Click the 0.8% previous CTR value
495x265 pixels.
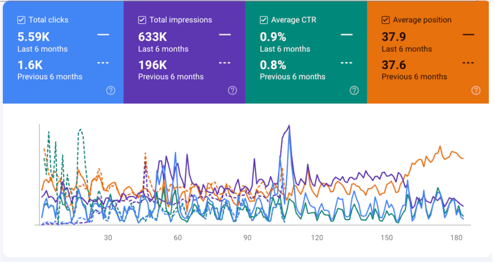point(273,65)
